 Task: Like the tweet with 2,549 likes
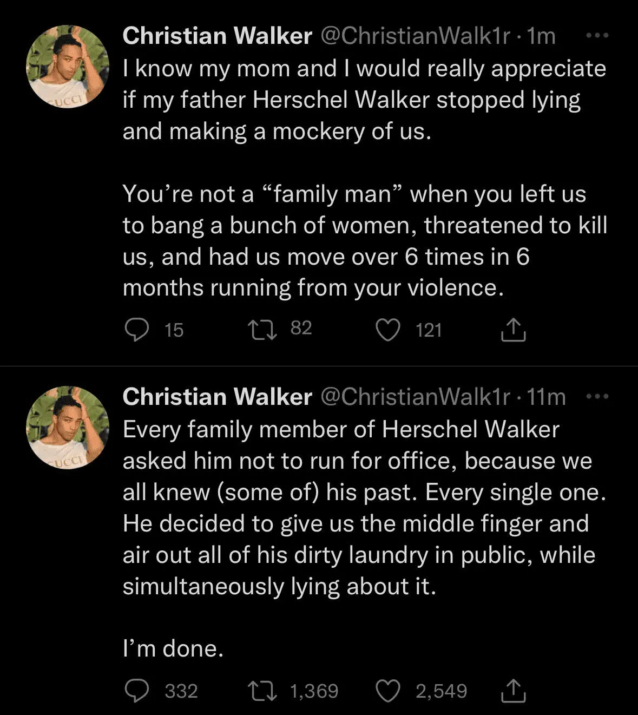tap(388, 691)
